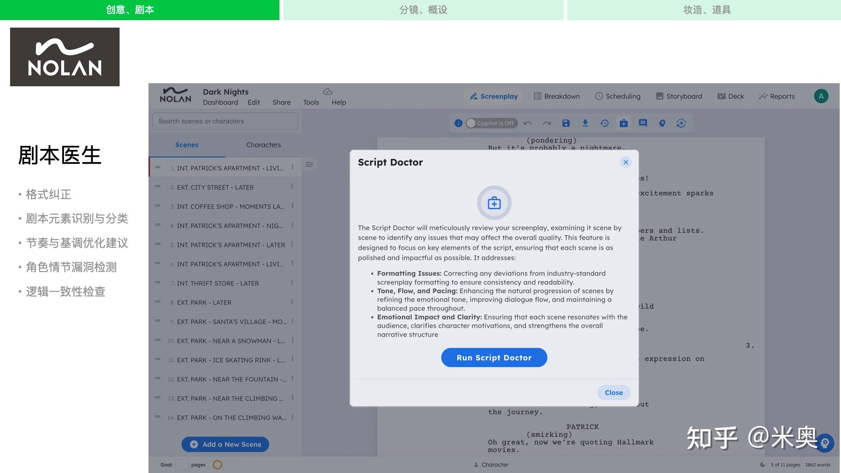Viewport: 841px width, 473px height.
Task: Open options menu for INT. COFFEE SHOP scene
Action: [x=292, y=206]
